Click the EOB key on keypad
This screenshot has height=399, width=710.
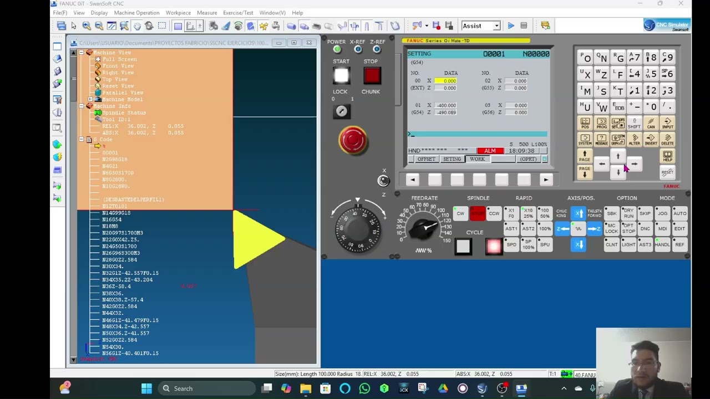point(618,106)
